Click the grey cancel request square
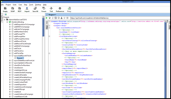171x99 pixels. pos(67,18)
